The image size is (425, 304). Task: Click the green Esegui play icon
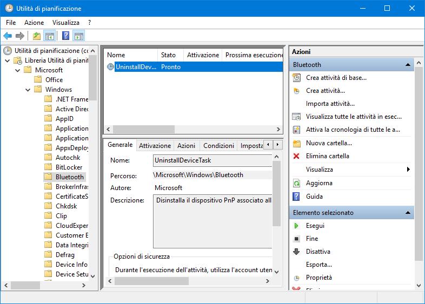click(x=296, y=226)
